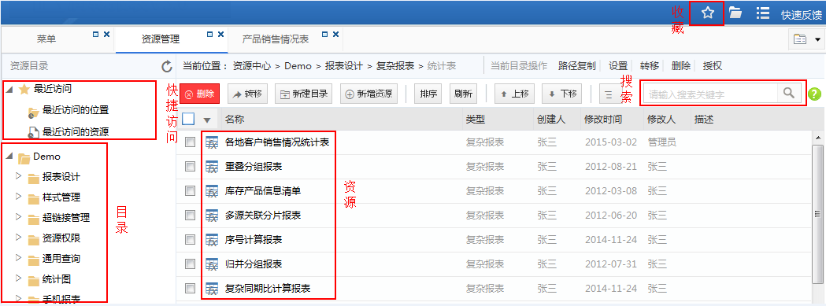Check the box for 归并分组报表

point(191,264)
